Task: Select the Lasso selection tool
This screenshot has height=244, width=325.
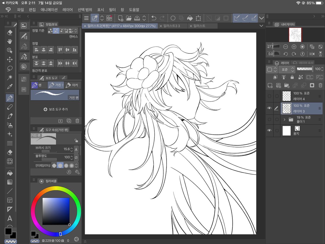Action: point(10,68)
